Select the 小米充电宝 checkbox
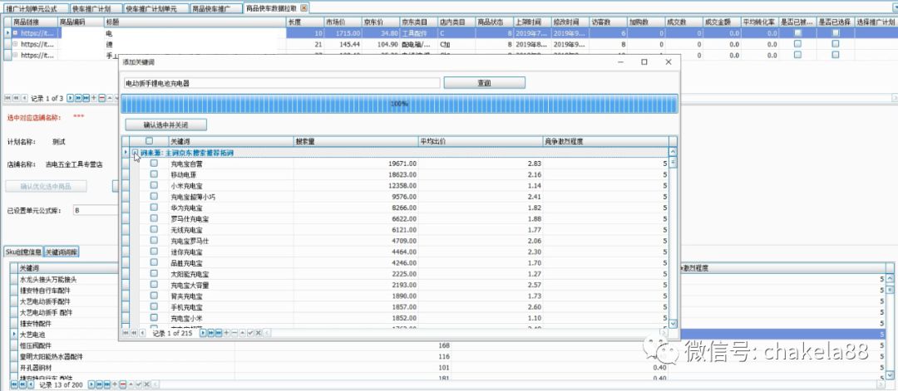The image size is (898, 391). 154,185
